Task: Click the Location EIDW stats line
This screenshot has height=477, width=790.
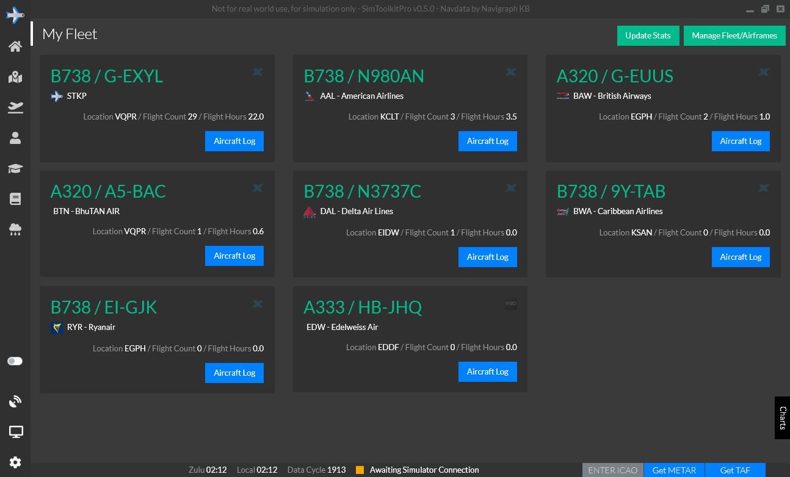Action: pos(432,232)
